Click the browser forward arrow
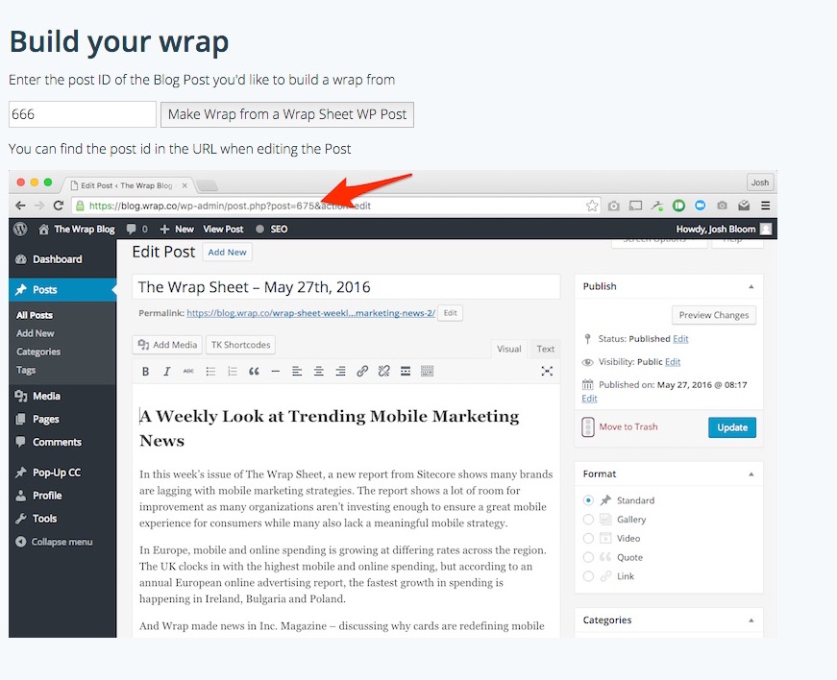 (39, 206)
